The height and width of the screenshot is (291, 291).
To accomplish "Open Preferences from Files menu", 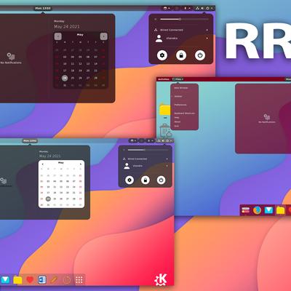I will tap(180, 105).
